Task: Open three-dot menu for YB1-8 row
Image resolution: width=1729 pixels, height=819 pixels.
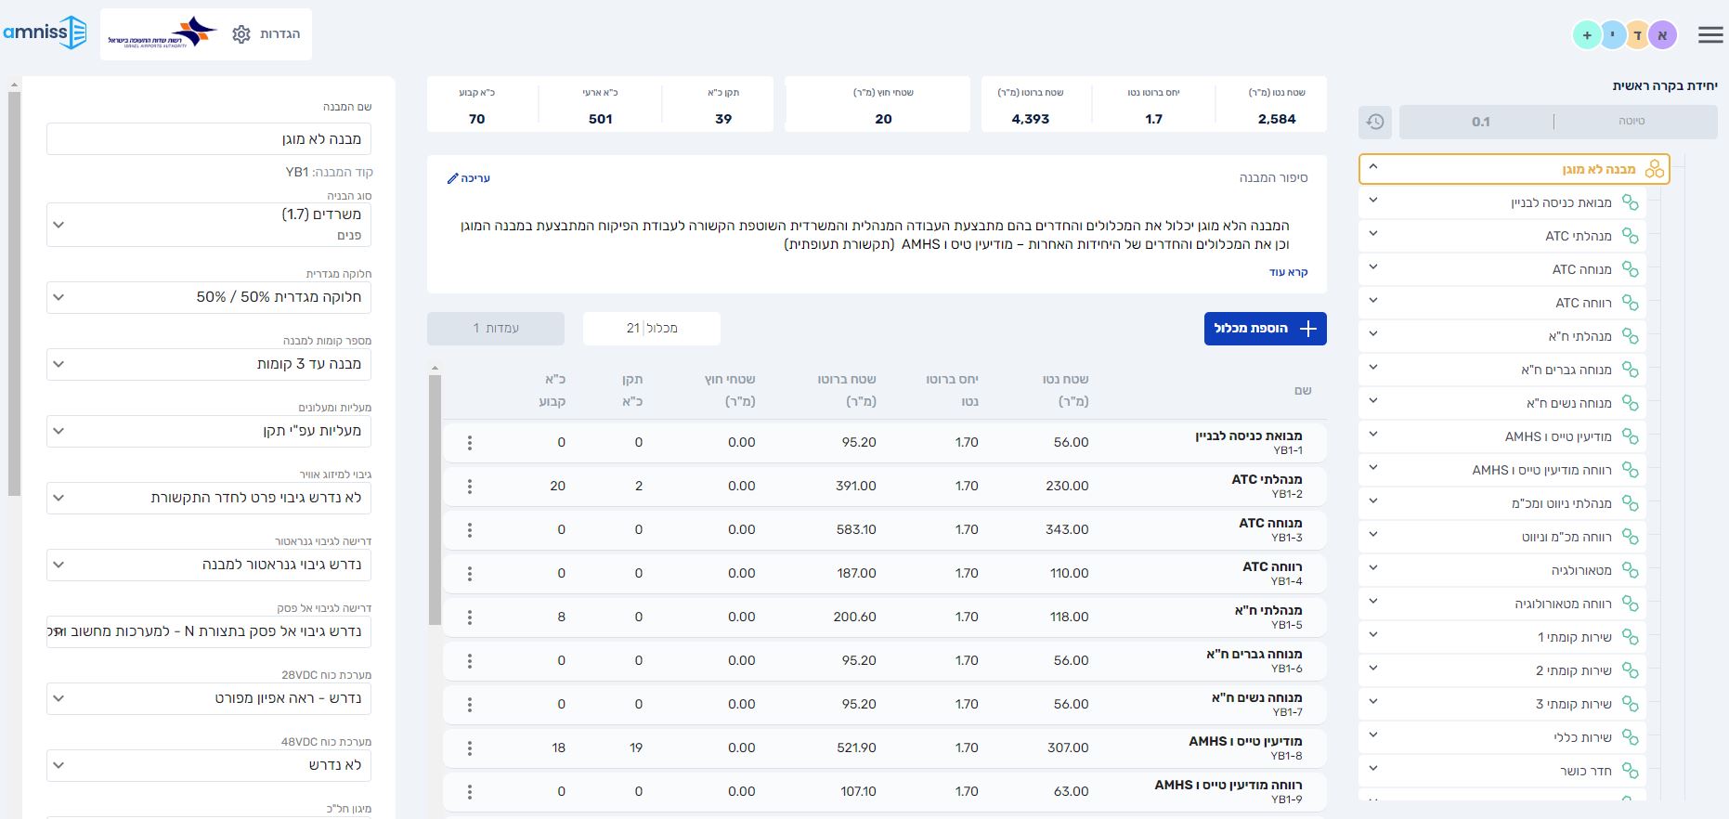Action: coord(470,748)
